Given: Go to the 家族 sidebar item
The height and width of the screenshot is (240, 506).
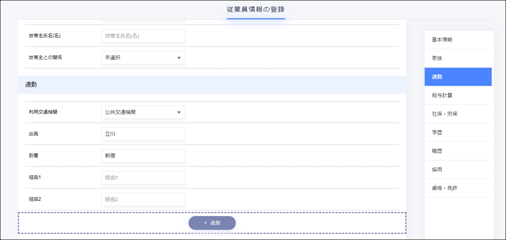Looking at the screenshot, I should point(458,58).
